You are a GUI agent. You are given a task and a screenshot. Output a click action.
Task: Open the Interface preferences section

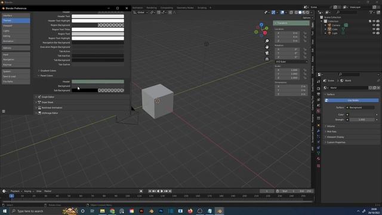coord(16,16)
